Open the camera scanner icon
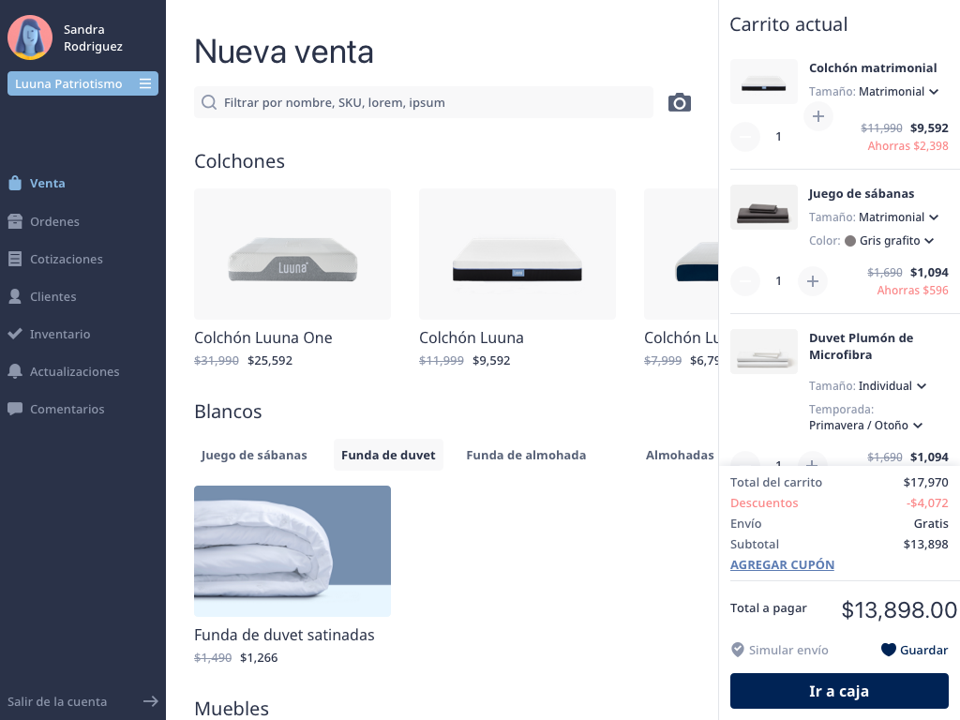Viewport: 960px width, 720px height. 679,102
